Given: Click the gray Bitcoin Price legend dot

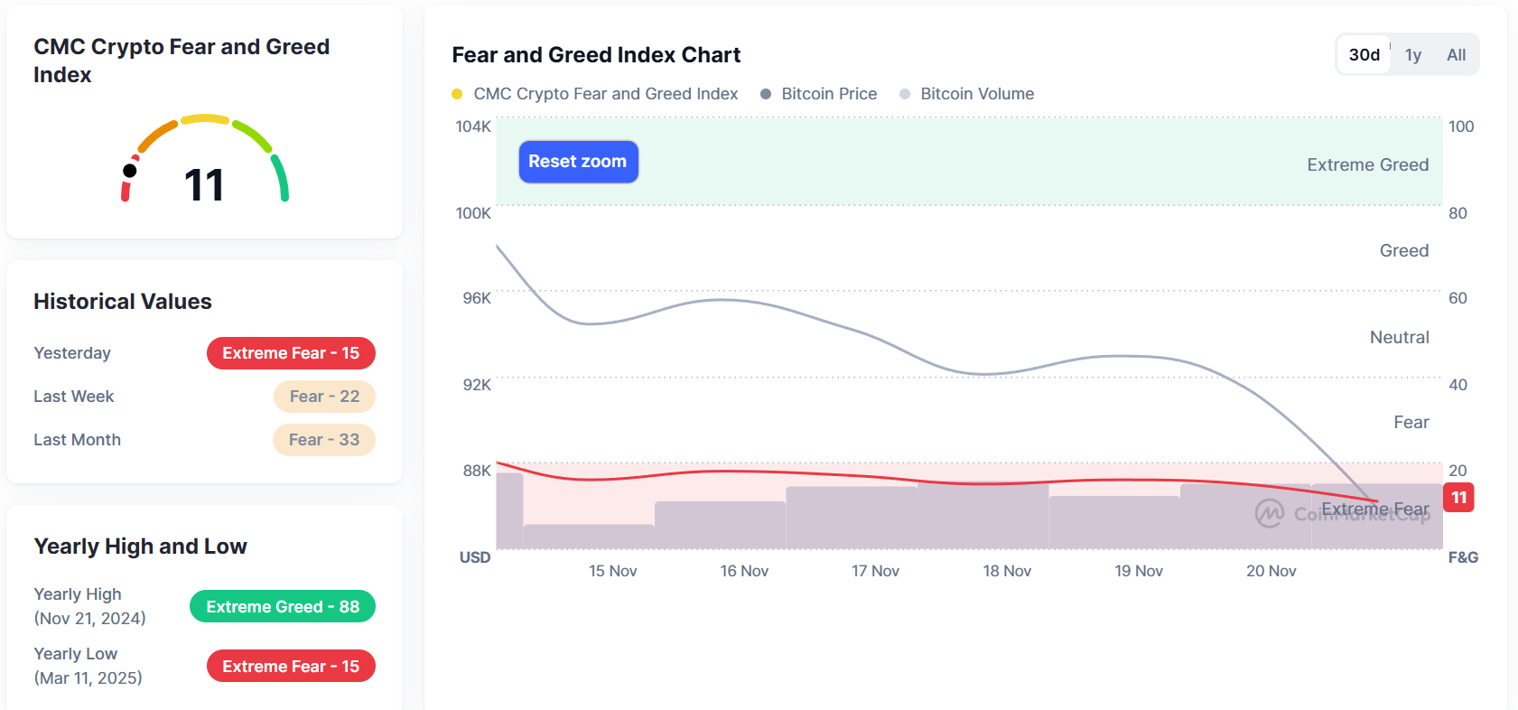Looking at the screenshot, I should [766, 94].
